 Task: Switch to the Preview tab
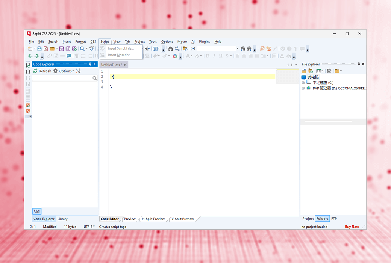pyautogui.click(x=130, y=219)
